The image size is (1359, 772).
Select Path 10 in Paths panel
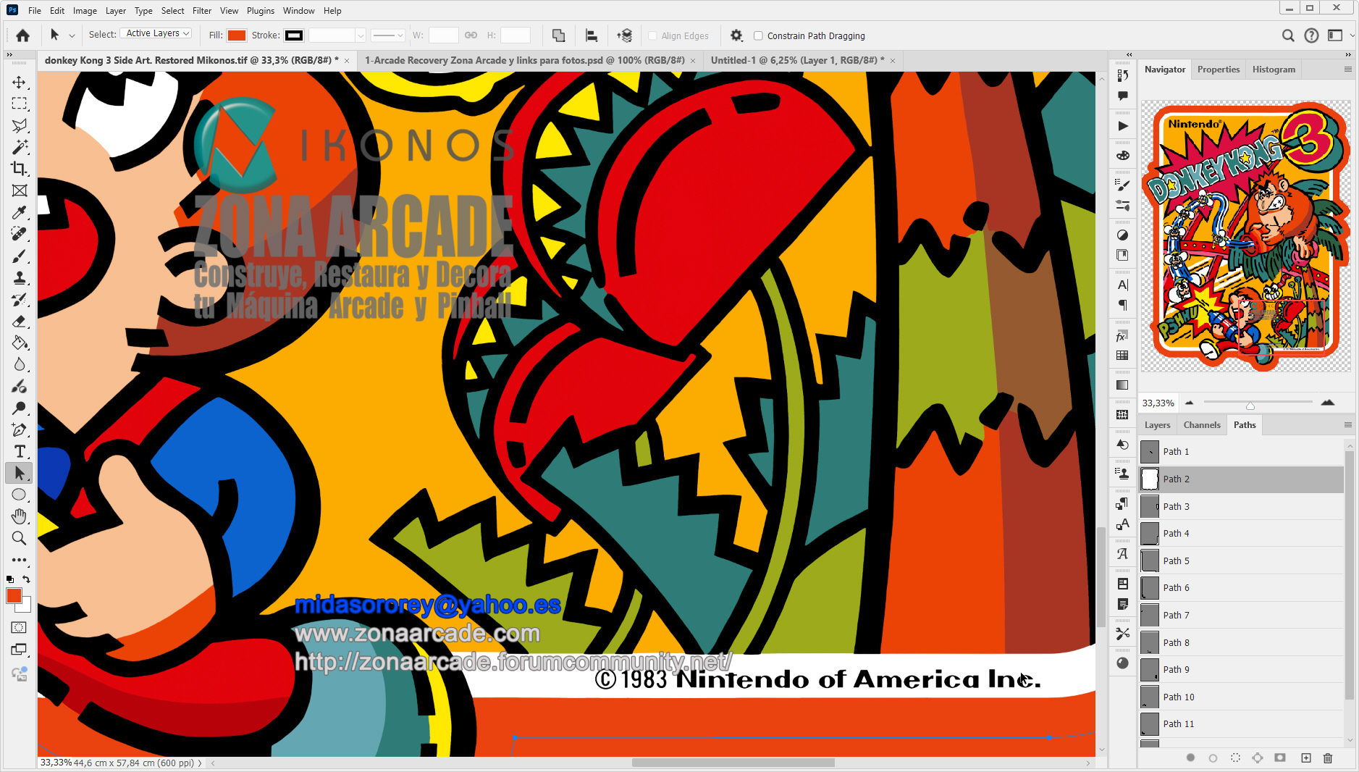tap(1241, 697)
